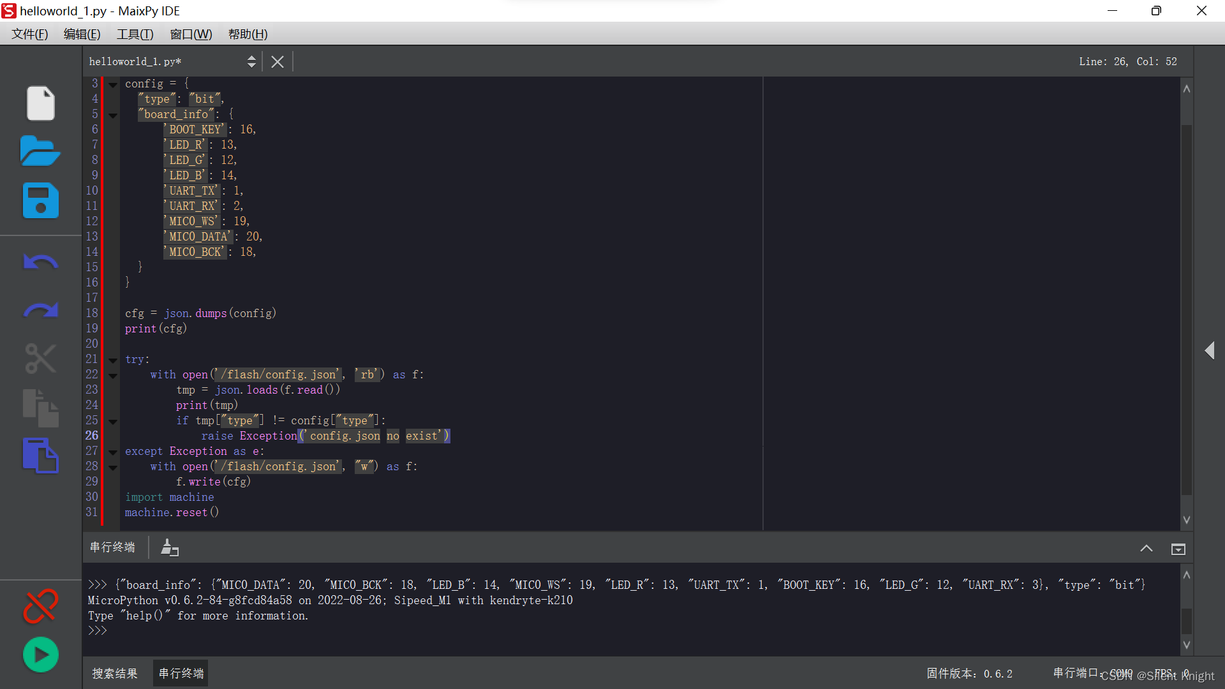Click the Cut icon in sidebar
This screenshot has width=1225, height=689.
click(40, 359)
